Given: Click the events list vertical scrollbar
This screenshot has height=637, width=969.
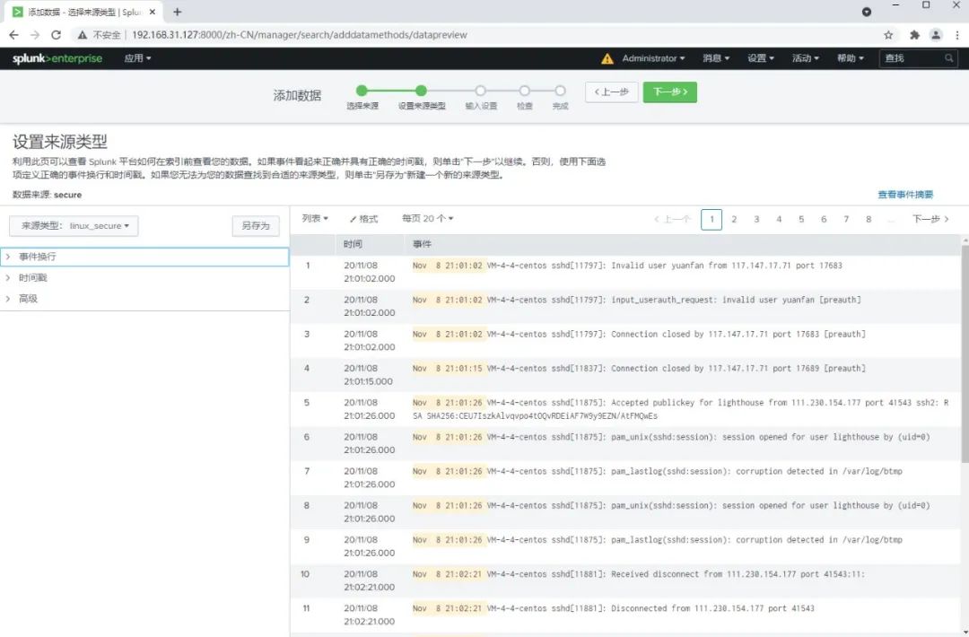Looking at the screenshot, I should (965, 353).
